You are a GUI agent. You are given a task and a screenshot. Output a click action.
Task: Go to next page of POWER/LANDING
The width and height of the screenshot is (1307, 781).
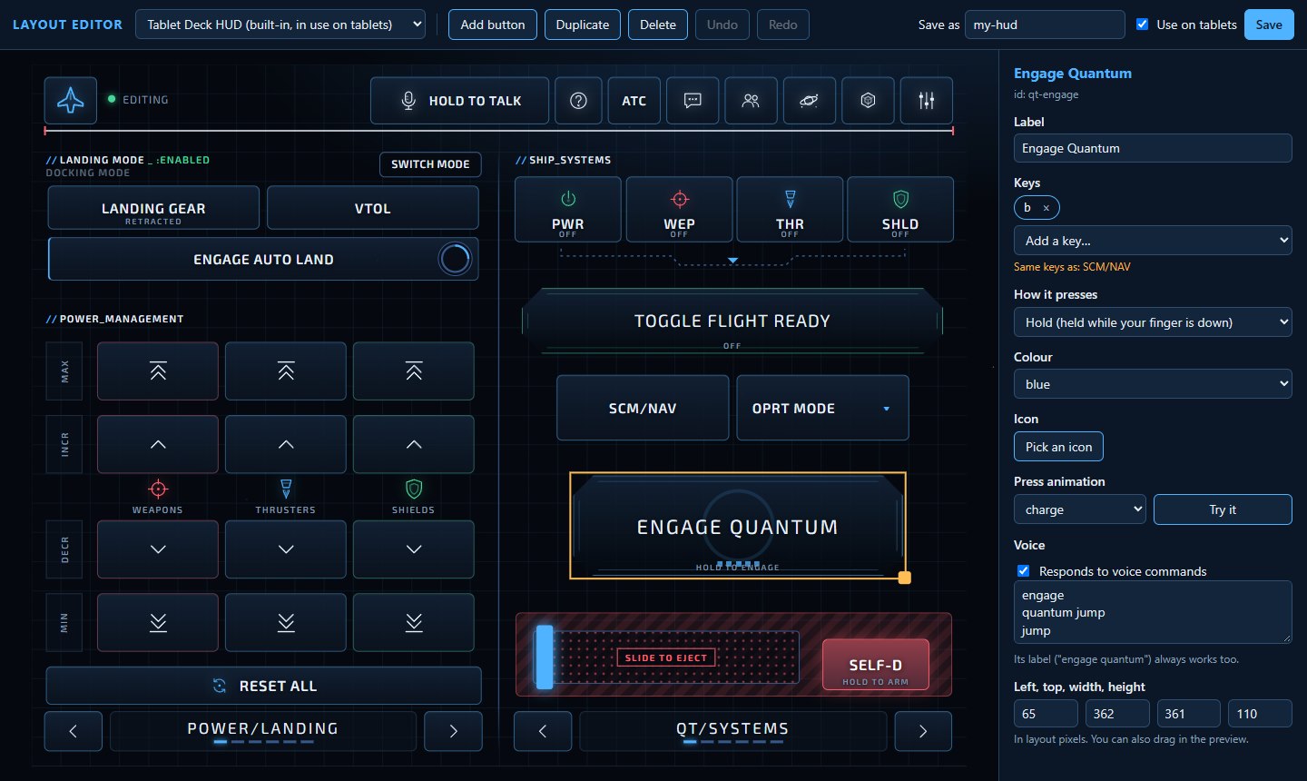point(453,731)
